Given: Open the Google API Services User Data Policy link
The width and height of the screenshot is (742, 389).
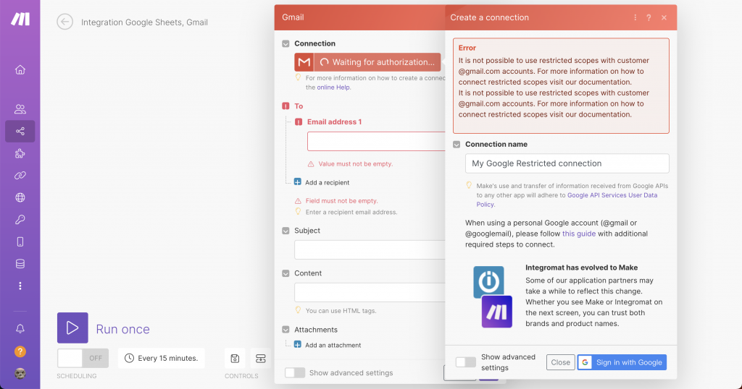Looking at the screenshot, I should (567, 200).
